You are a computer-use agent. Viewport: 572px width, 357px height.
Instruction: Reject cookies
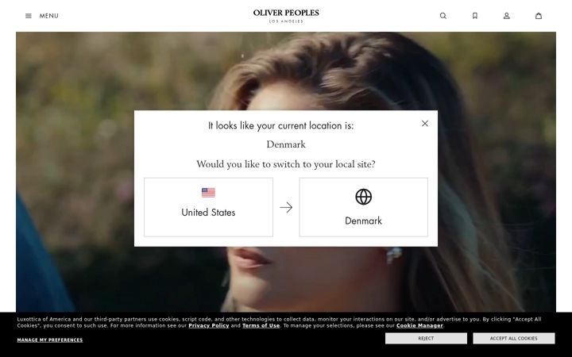click(x=426, y=339)
